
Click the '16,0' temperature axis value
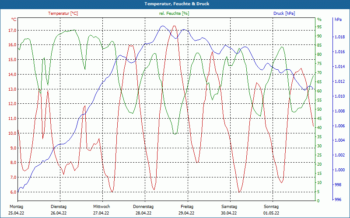[x=12, y=45]
